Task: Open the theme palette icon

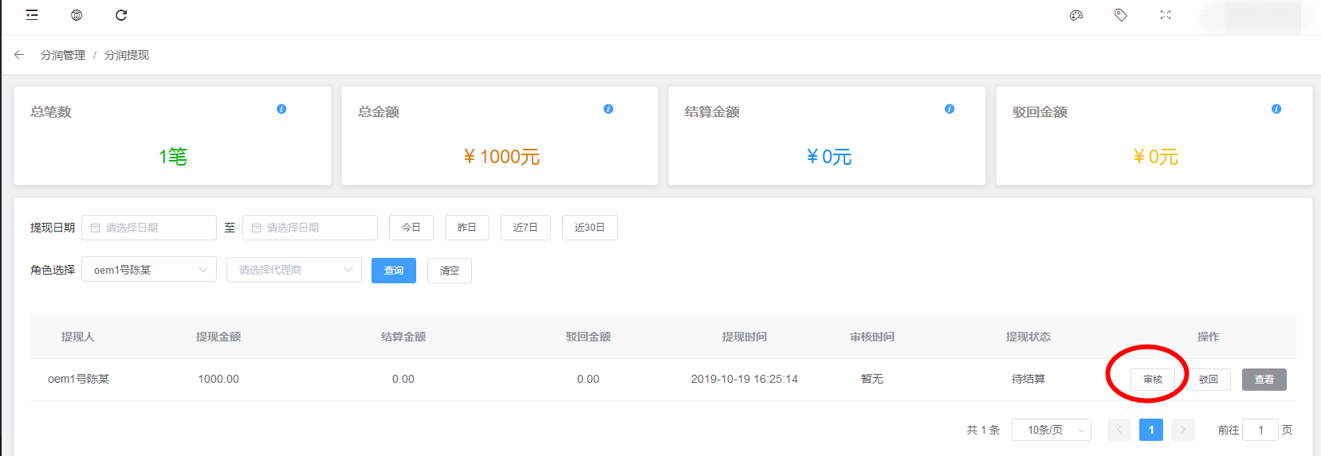Action: coord(1076,15)
